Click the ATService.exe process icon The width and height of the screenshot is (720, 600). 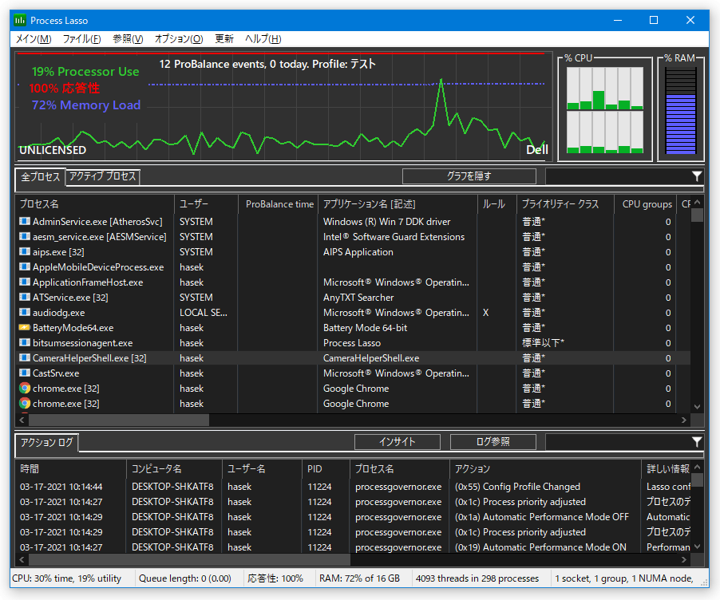(24, 297)
